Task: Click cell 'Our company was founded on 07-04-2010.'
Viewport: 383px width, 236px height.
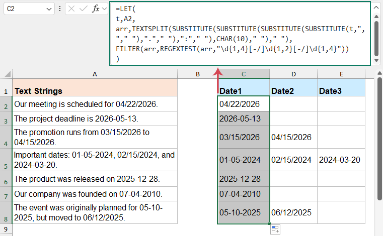Action: [95, 194]
